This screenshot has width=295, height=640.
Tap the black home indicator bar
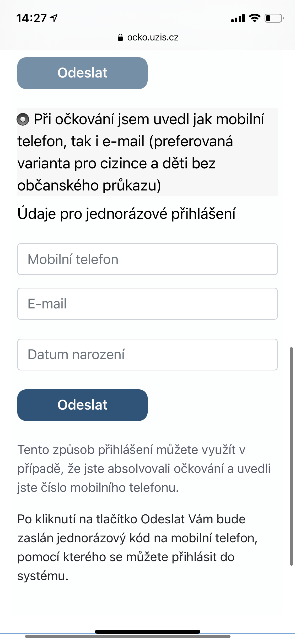click(x=147, y=632)
